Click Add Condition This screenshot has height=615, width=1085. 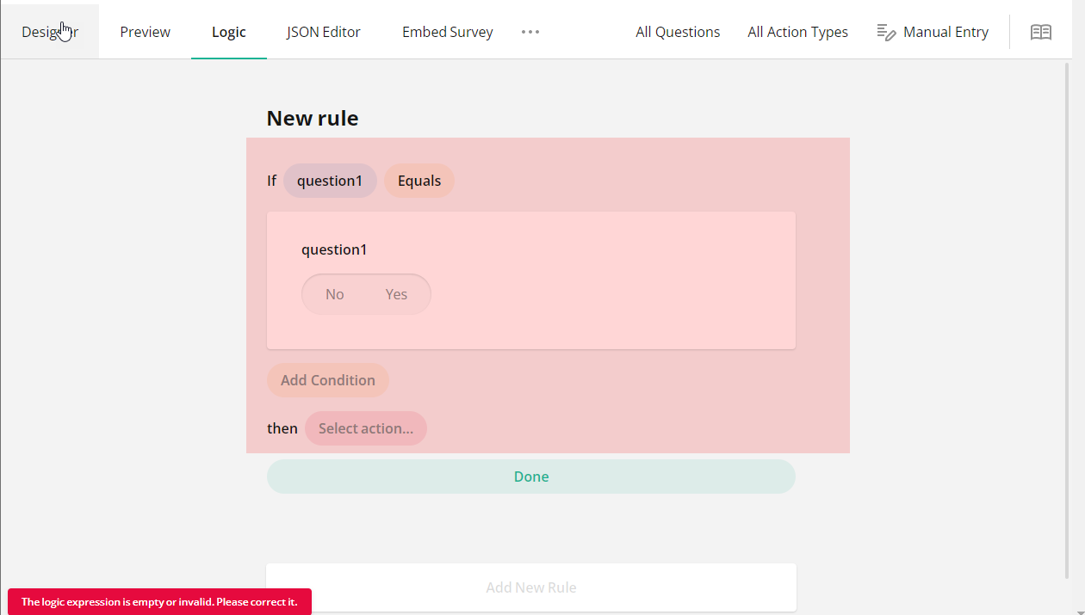[327, 379]
